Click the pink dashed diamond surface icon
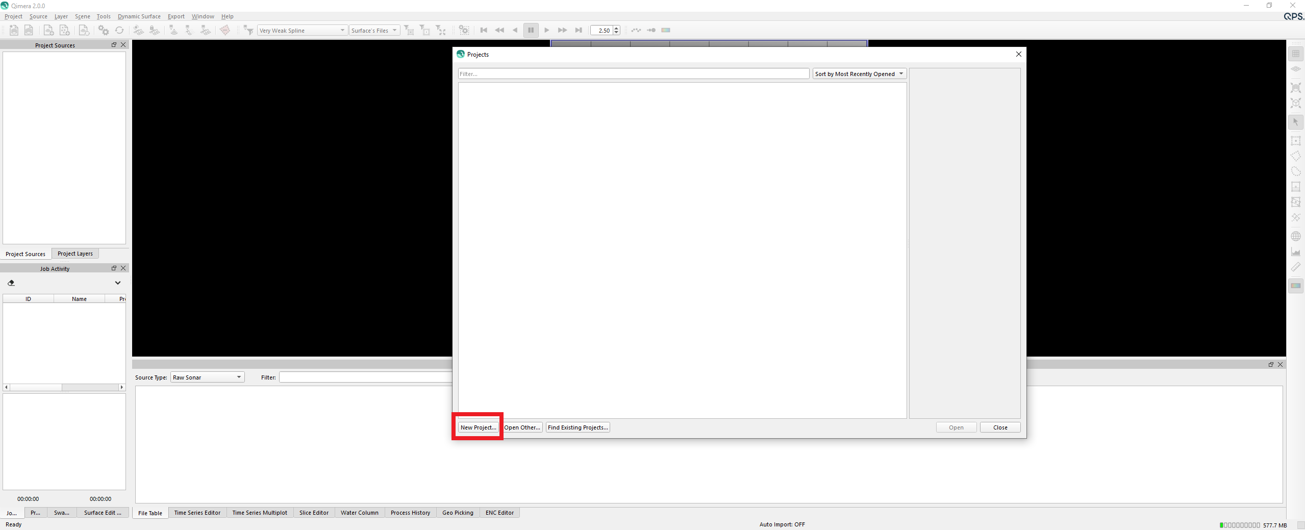 point(225,30)
